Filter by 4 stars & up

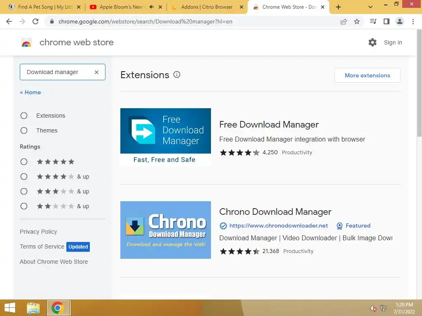click(x=24, y=177)
